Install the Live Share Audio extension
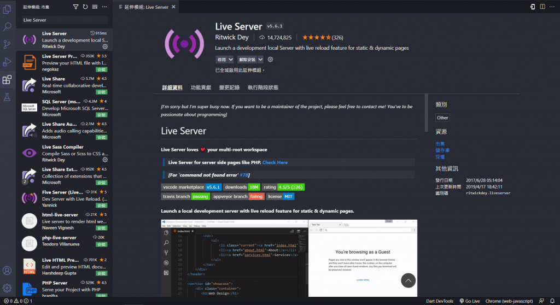The width and height of the screenshot is (560, 305). pos(101,138)
